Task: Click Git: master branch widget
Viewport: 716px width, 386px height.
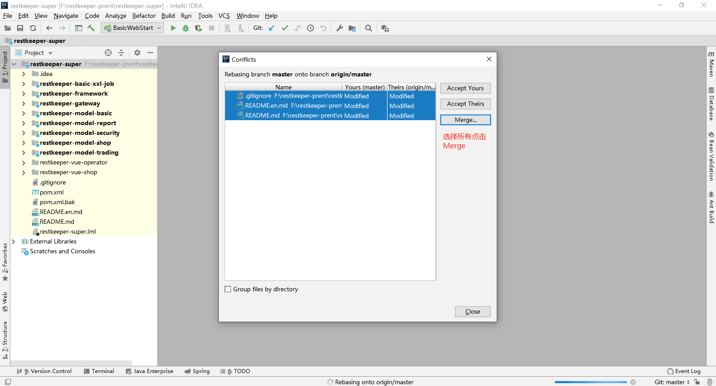Action: point(672,382)
